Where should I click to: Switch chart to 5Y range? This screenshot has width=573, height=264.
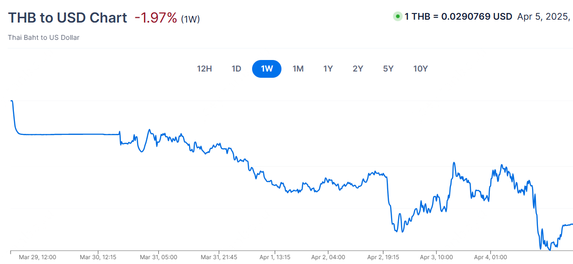coord(388,69)
